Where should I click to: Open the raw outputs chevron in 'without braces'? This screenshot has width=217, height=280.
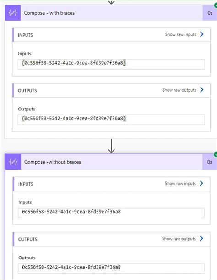(x=201, y=238)
